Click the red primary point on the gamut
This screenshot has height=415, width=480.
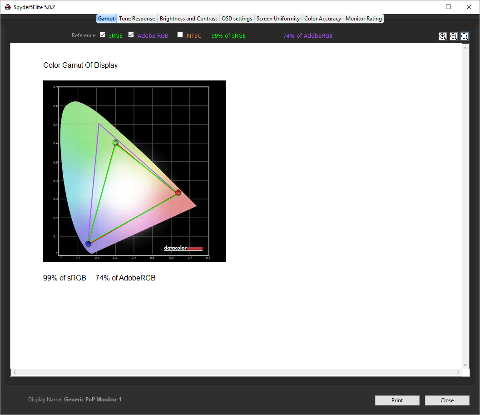click(x=178, y=192)
